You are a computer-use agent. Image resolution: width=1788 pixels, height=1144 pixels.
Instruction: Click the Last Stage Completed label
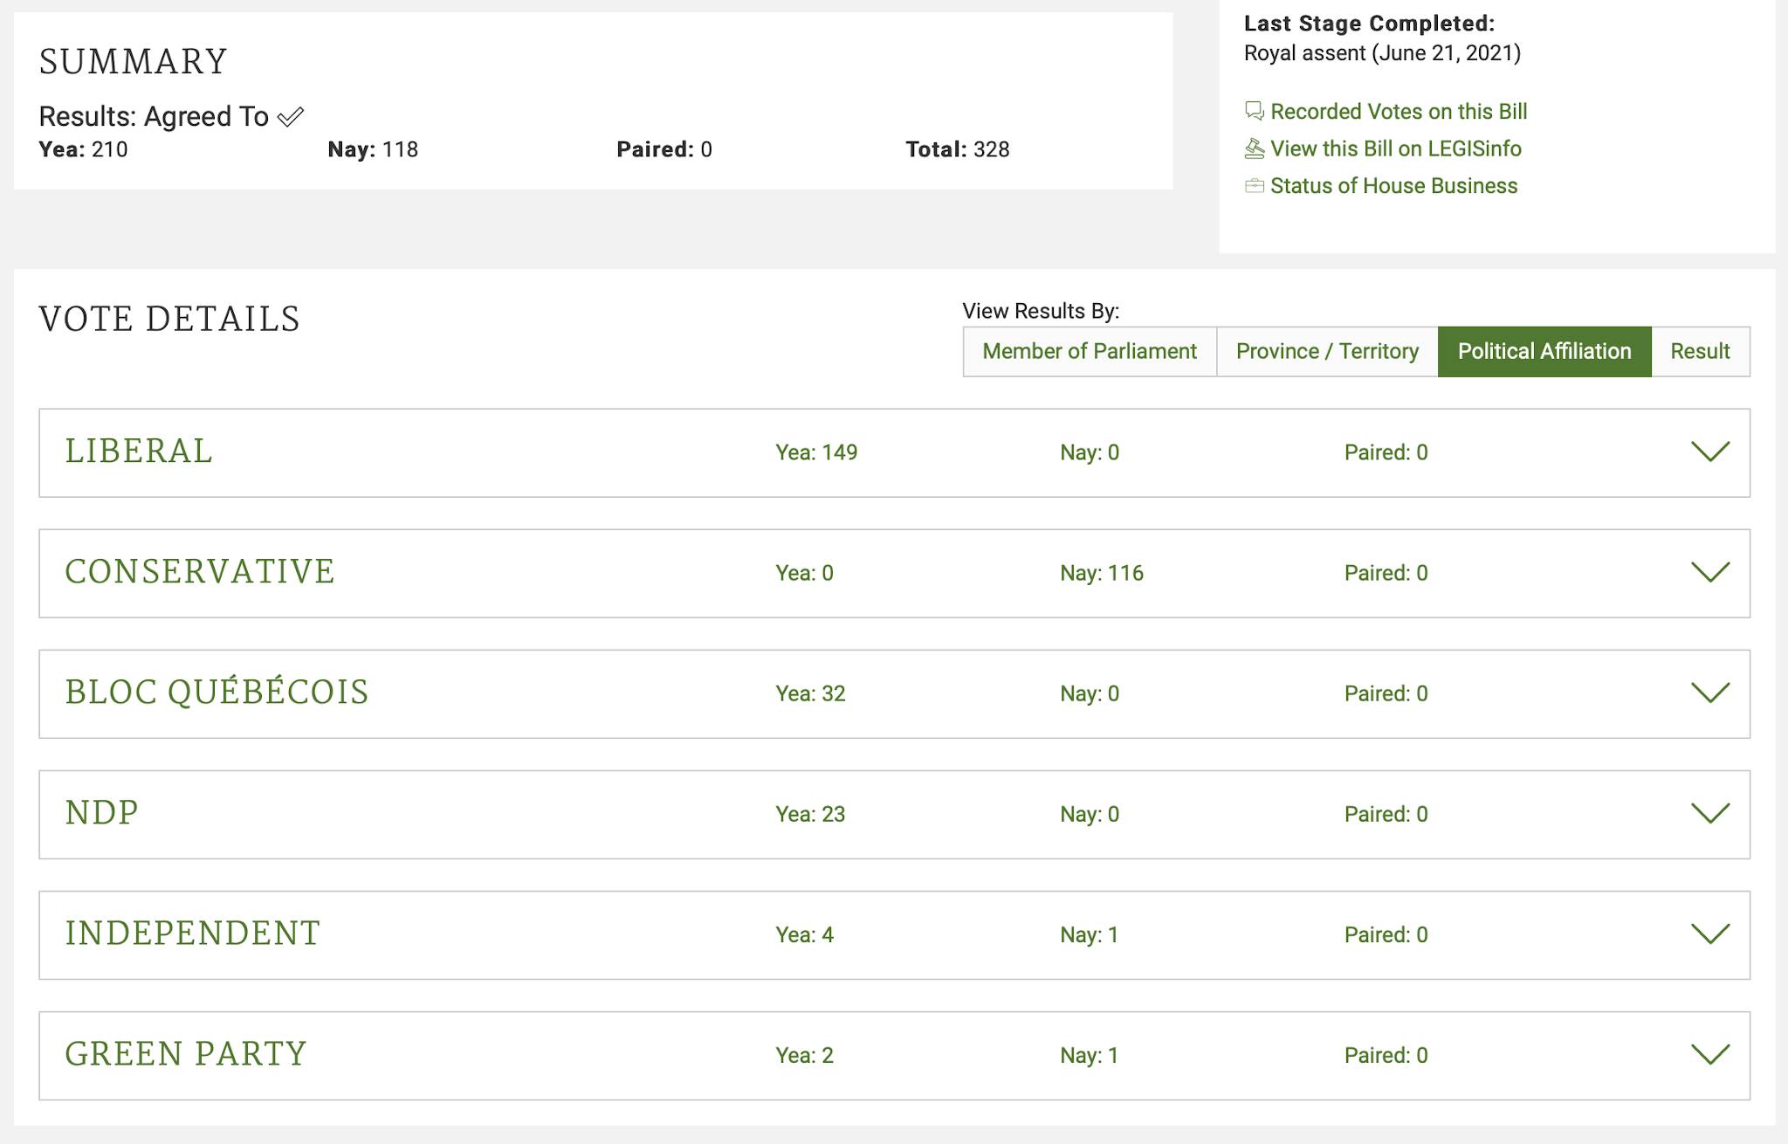click(1369, 24)
